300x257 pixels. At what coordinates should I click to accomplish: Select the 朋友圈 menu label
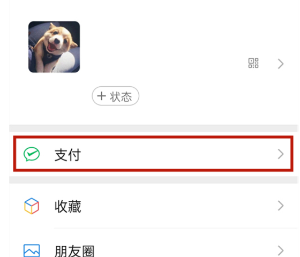74,251
